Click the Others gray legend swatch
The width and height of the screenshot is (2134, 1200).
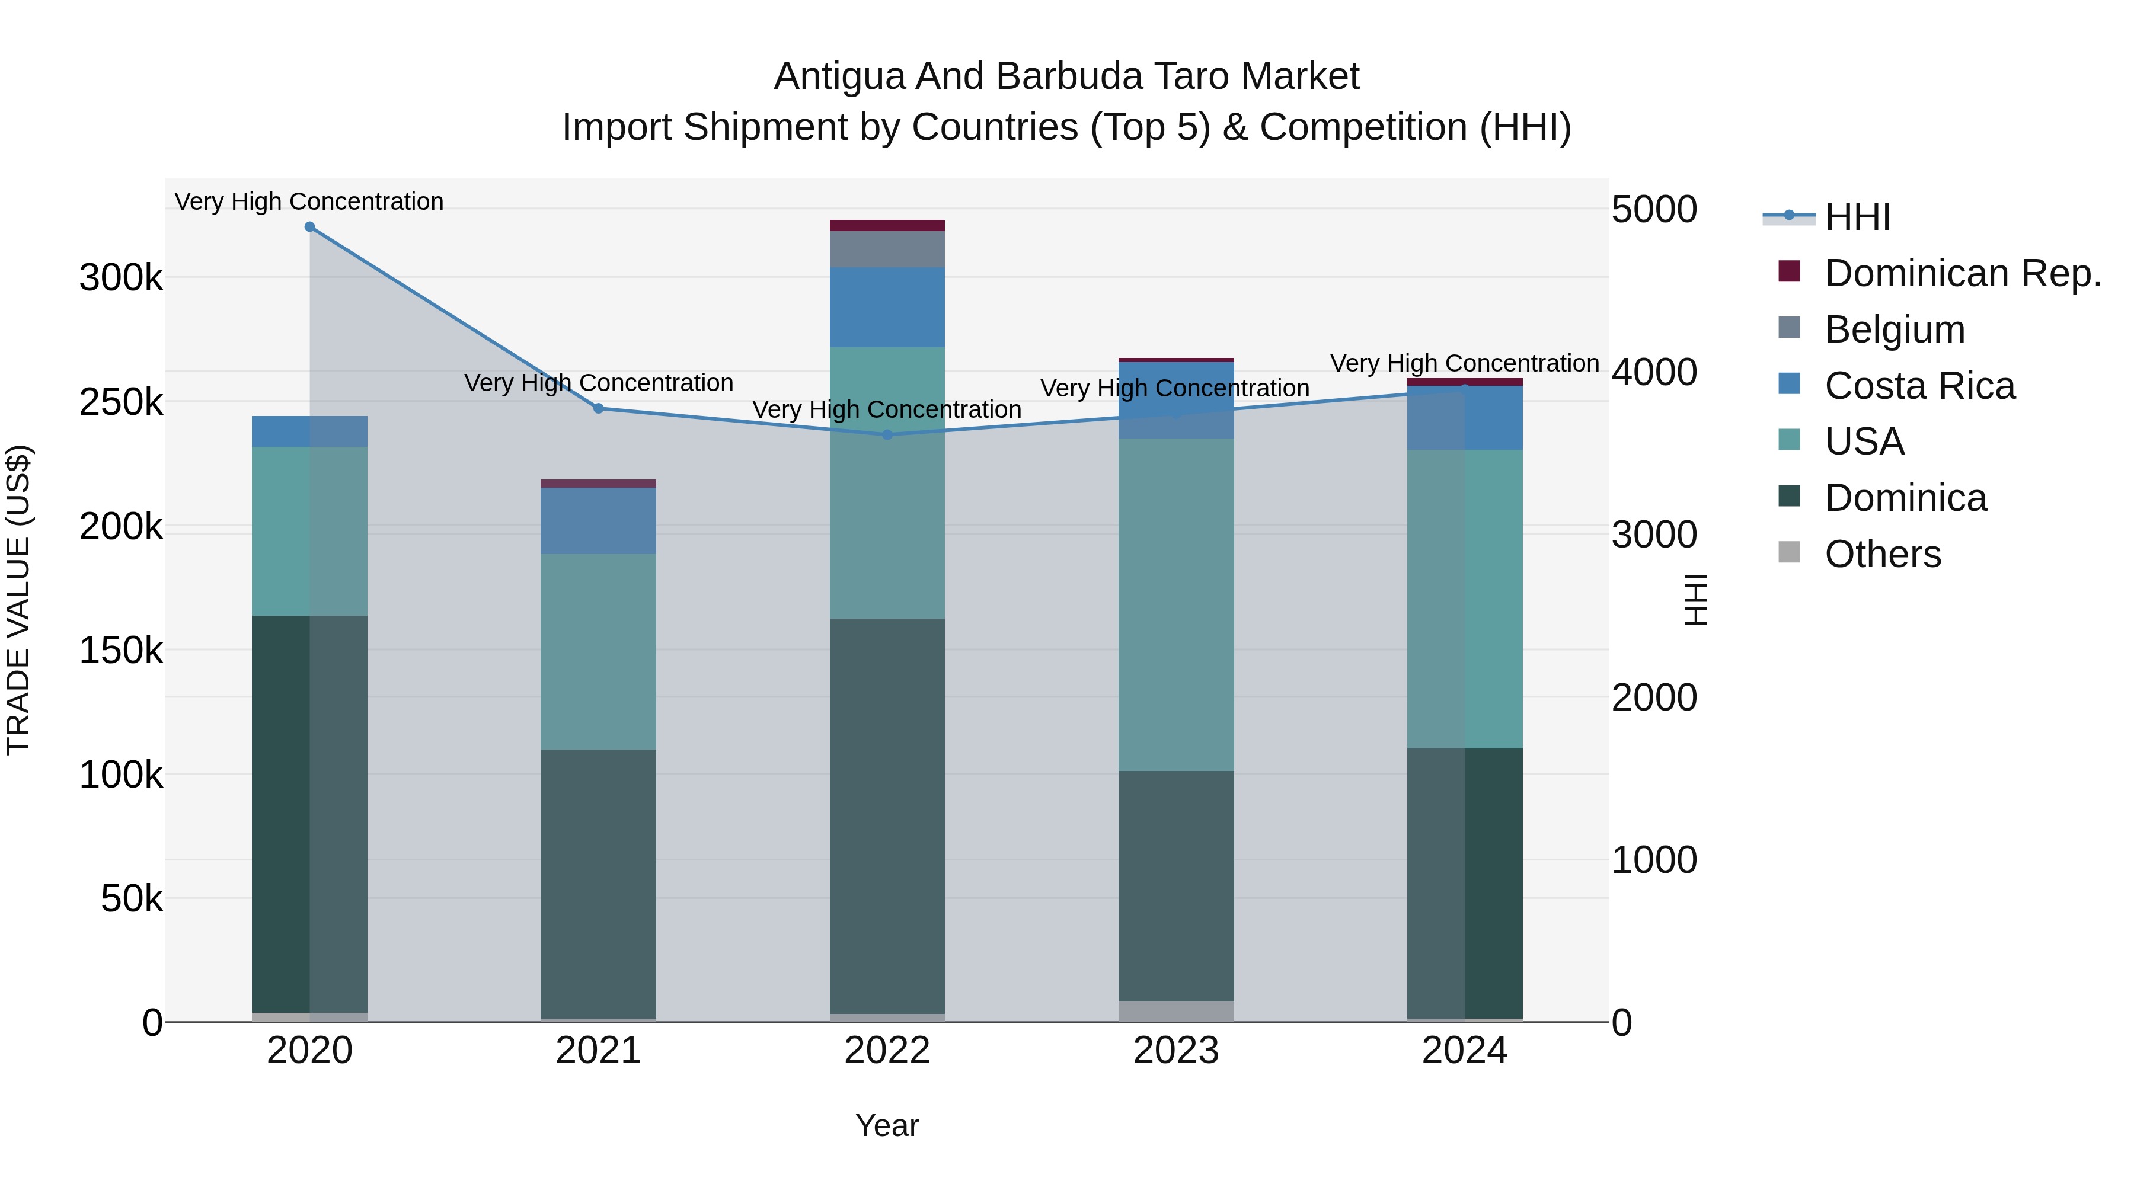click(x=1790, y=552)
